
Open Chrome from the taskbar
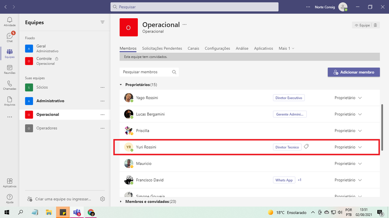click(91, 212)
